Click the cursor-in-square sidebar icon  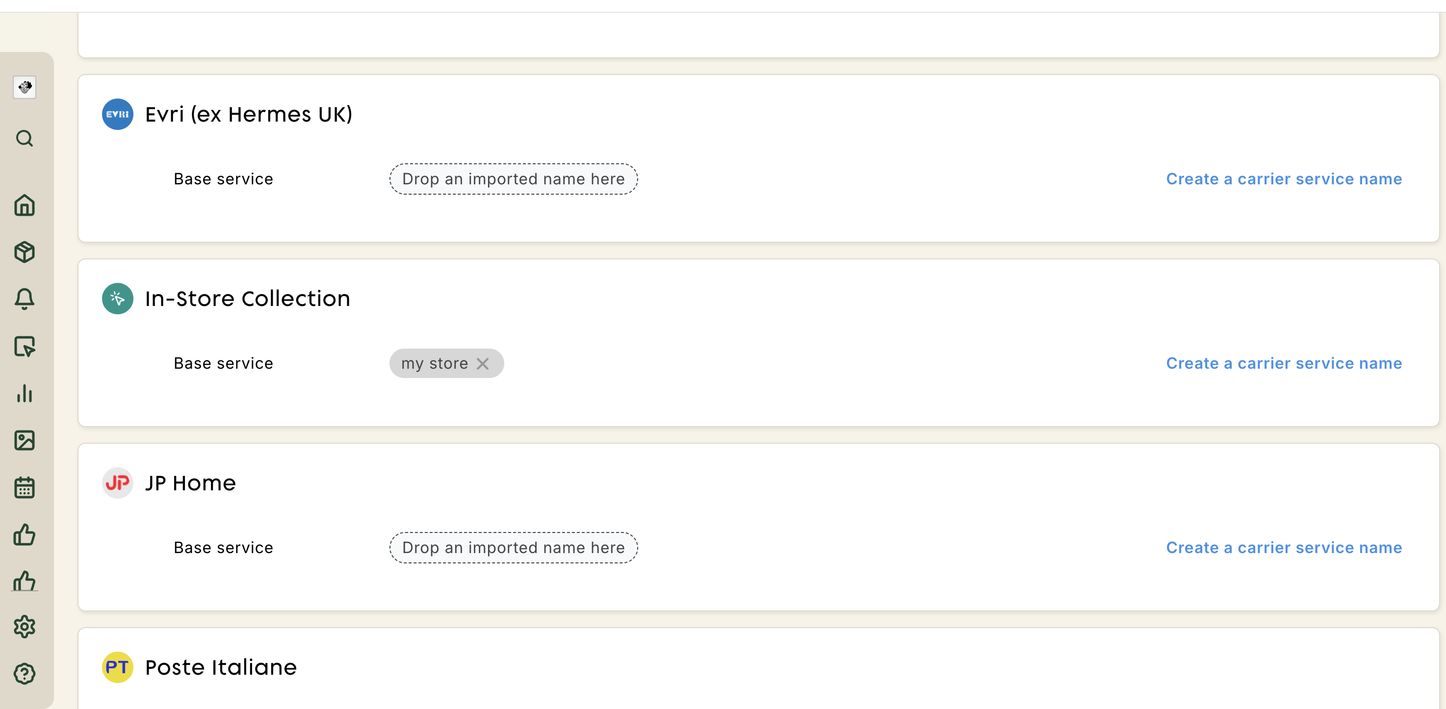point(24,346)
